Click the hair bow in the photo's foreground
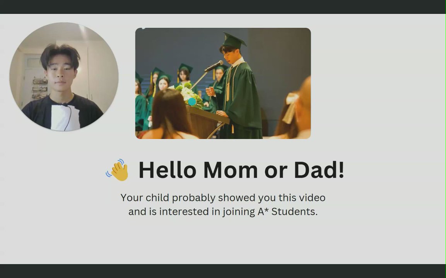 pyautogui.click(x=290, y=107)
